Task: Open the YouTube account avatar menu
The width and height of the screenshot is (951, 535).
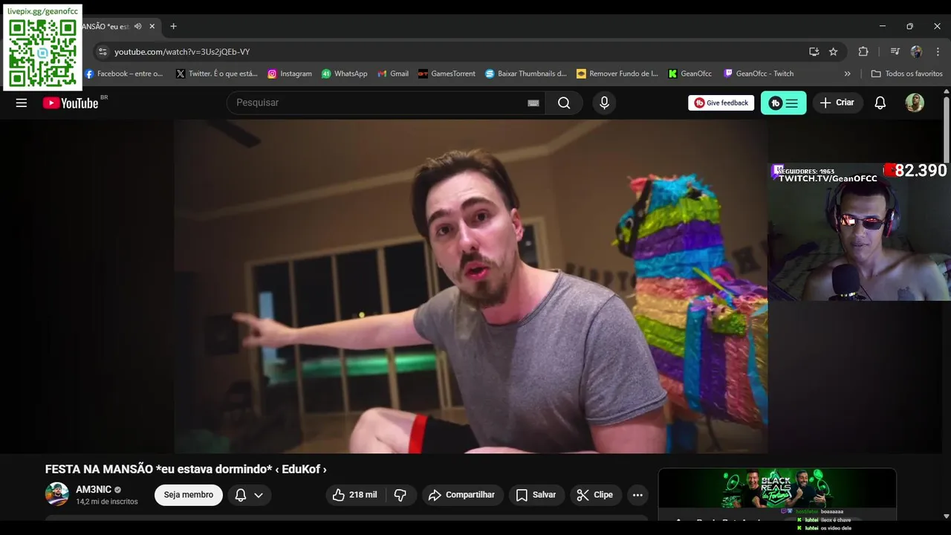Action: pos(915,103)
